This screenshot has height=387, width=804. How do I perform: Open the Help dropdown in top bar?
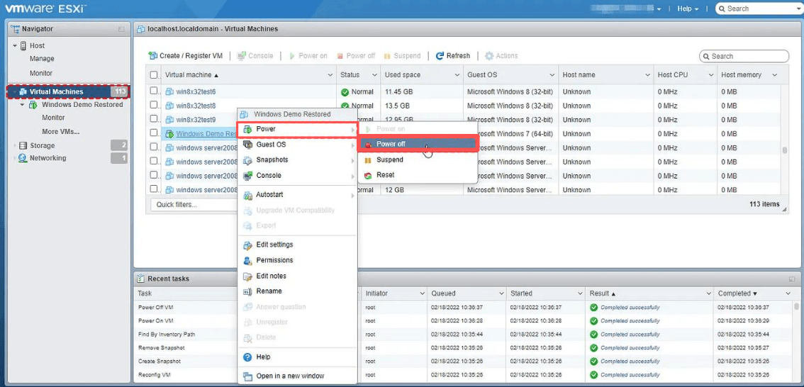pyautogui.click(x=688, y=9)
